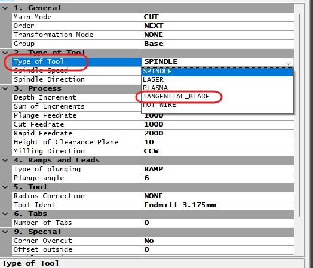Select the Cut Feedrate property label
The image size is (313, 268).
[39, 124]
